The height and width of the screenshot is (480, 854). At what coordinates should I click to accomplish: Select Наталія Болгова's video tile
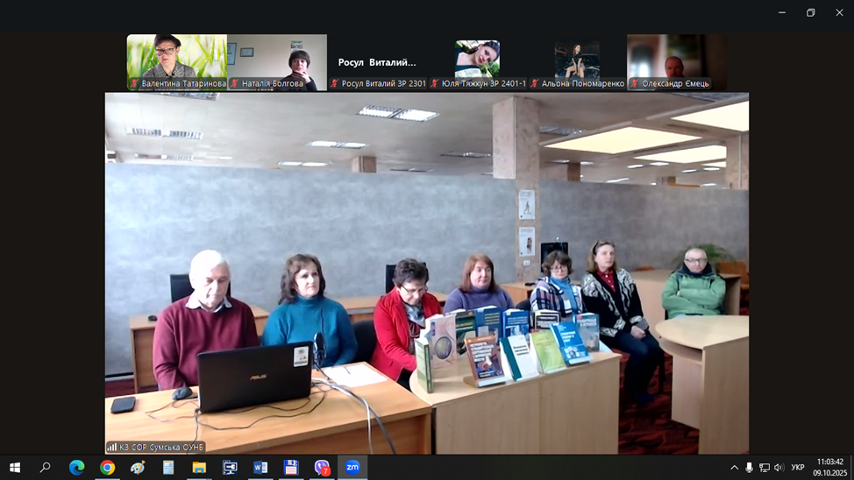[277, 61]
